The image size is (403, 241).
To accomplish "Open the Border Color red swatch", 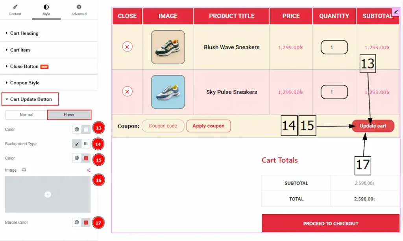I will [86, 222].
